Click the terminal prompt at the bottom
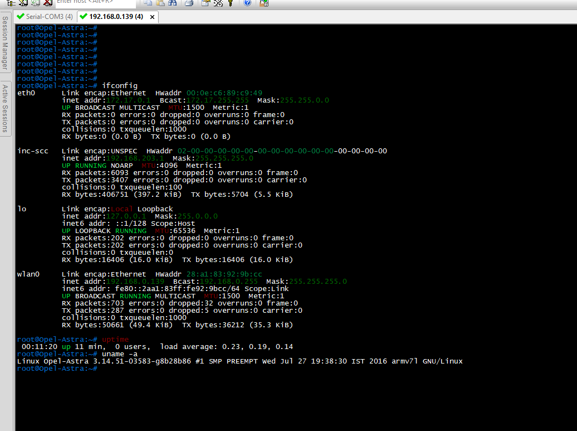577x431 pixels. coord(57,369)
